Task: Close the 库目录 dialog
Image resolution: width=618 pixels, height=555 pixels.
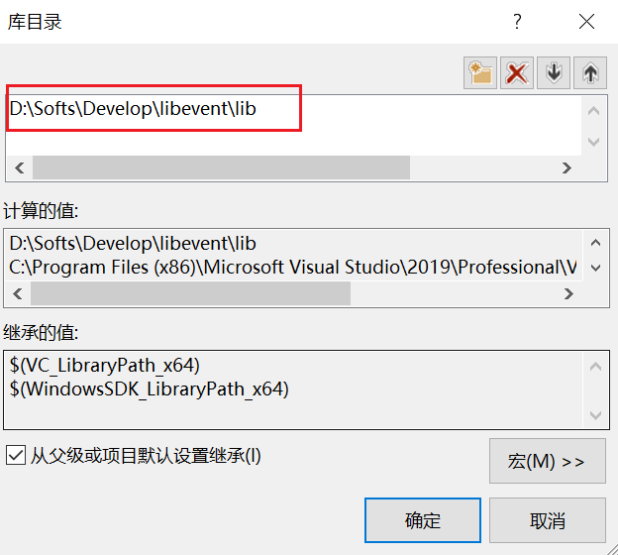Action: [586, 21]
